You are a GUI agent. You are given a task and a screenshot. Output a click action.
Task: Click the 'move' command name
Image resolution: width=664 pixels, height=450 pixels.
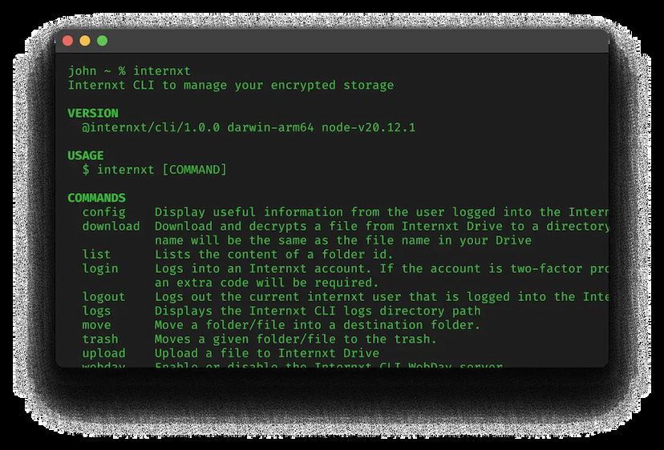pos(96,325)
